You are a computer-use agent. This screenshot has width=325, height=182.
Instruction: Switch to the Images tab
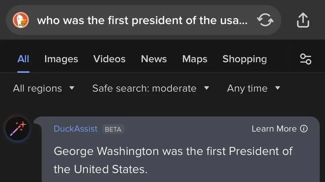61,59
